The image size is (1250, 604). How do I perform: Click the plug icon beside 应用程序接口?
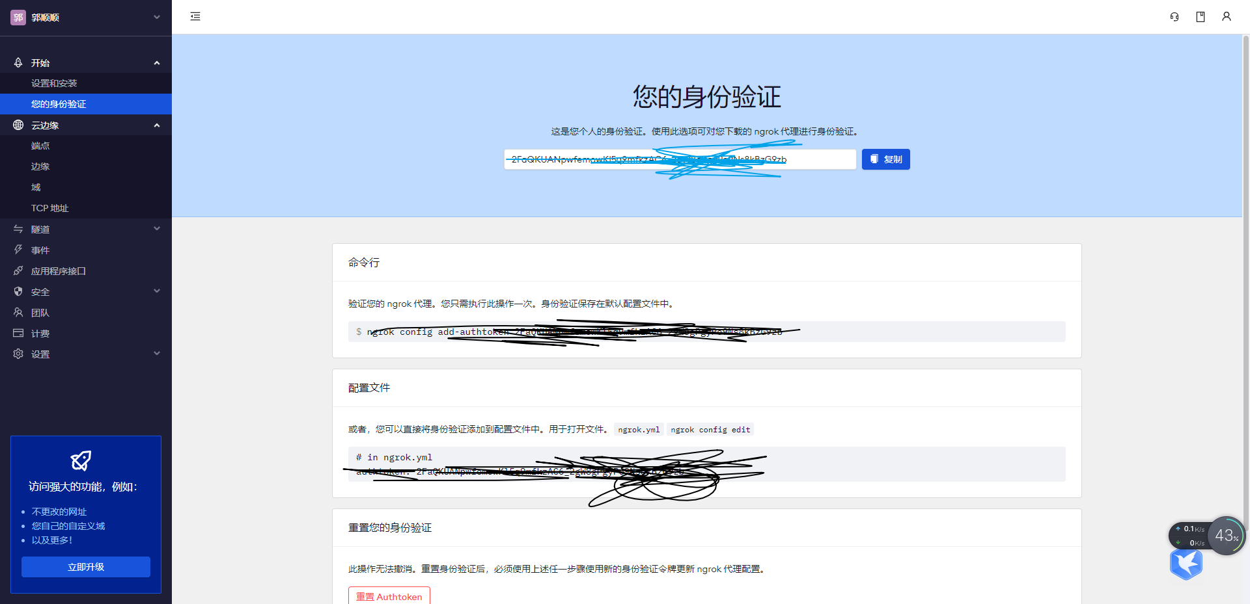[18, 270]
